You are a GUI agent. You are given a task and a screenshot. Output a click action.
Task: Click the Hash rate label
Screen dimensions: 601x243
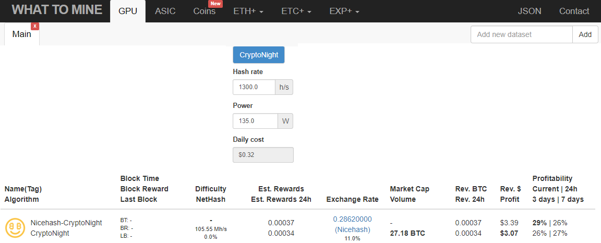(x=248, y=71)
